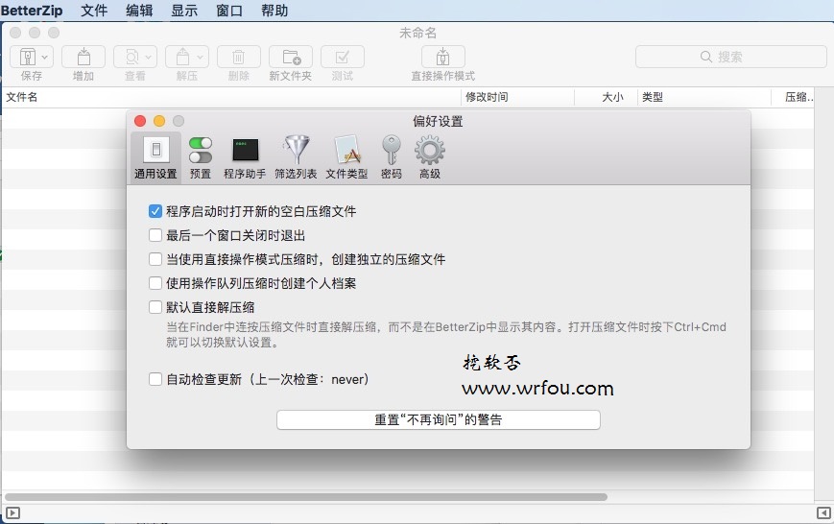Toggle 直接操作模式 toolbar icon
The image size is (834, 524).
[x=443, y=57]
